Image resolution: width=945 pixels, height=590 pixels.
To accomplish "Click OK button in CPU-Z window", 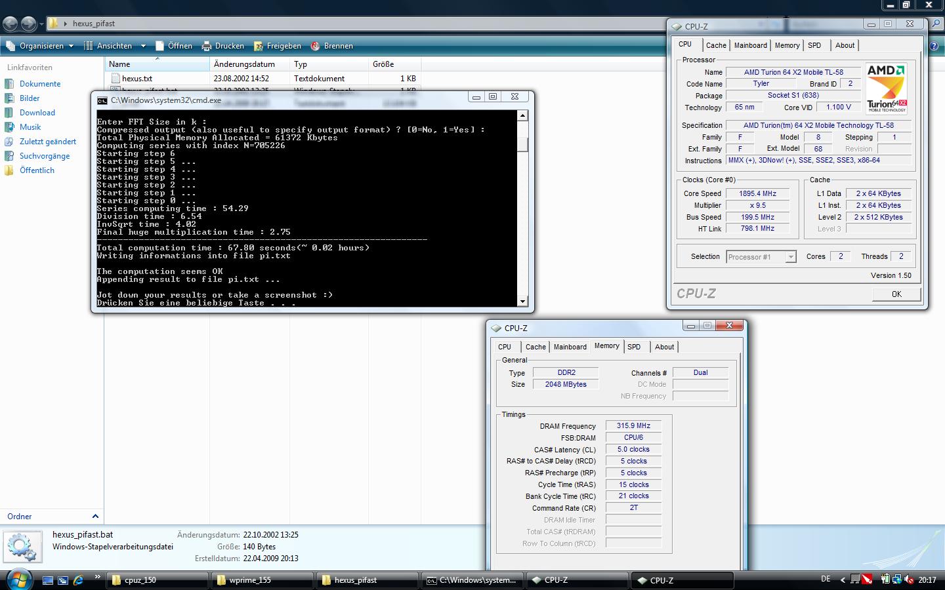I will (x=896, y=294).
